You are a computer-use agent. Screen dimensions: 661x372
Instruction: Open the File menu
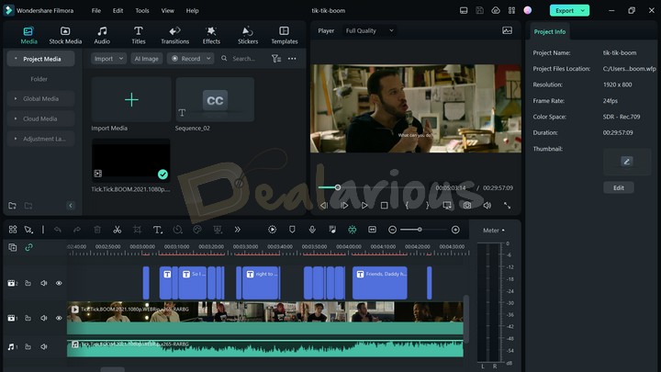pos(96,10)
